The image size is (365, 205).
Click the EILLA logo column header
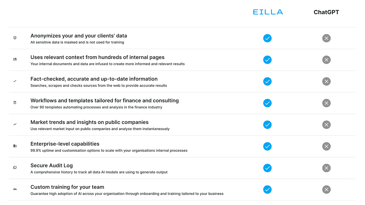click(x=268, y=12)
